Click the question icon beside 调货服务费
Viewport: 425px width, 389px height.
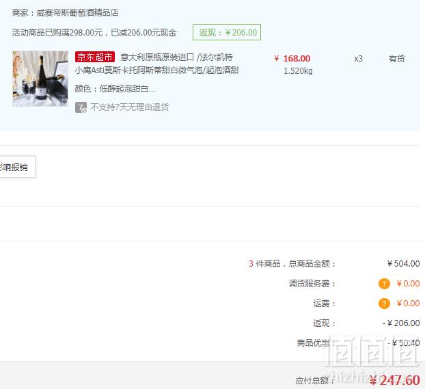click(384, 284)
